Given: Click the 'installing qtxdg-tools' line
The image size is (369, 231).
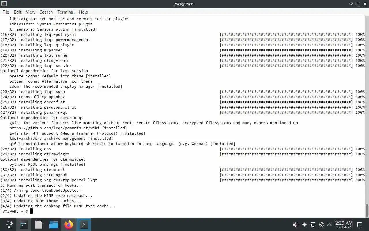Looking at the screenshot, I should (x=35, y=60).
